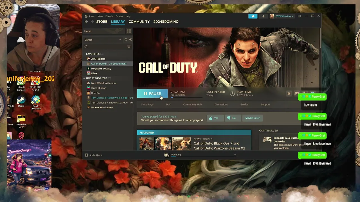This screenshot has height=202, width=360.
Task: Go back with the left navigation arrow
Action: click(x=86, y=22)
